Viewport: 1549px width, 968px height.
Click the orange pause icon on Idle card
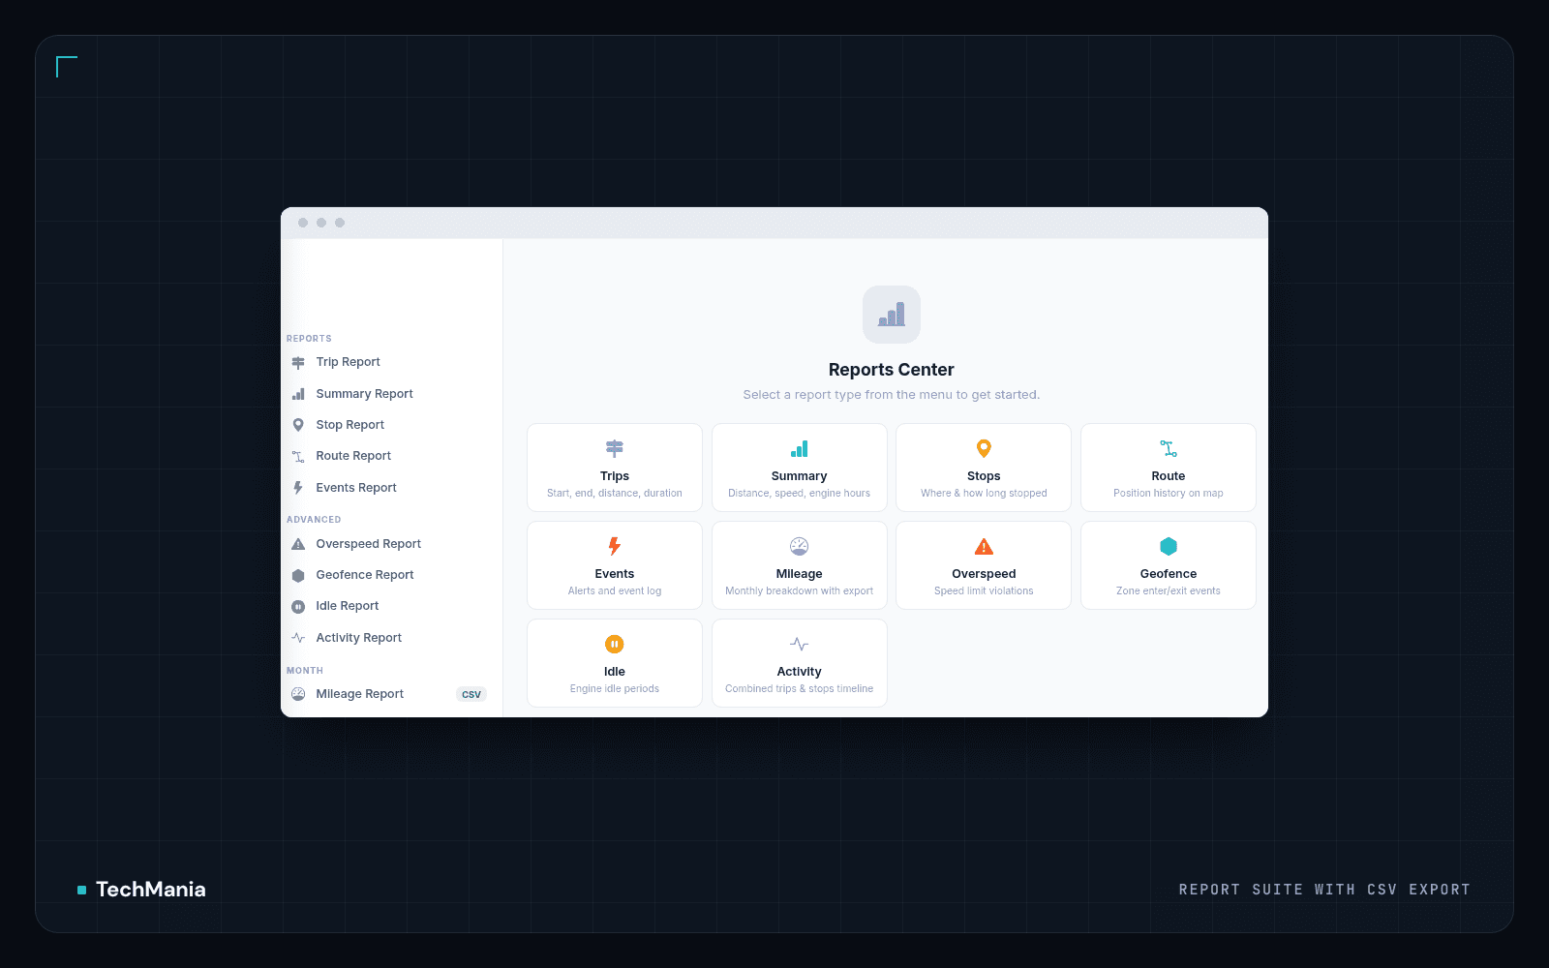pos(615,645)
